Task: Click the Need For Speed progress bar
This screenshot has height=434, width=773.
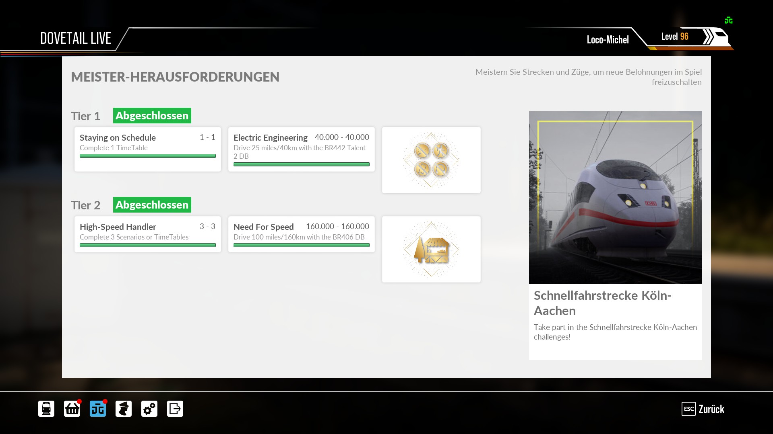Action: pos(301,245)
